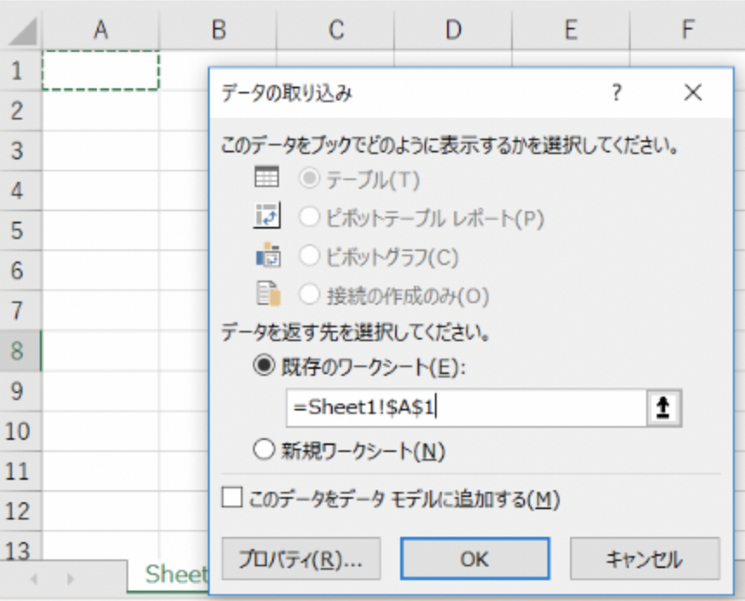Click cell A1 with dashed border

point(100,71)
